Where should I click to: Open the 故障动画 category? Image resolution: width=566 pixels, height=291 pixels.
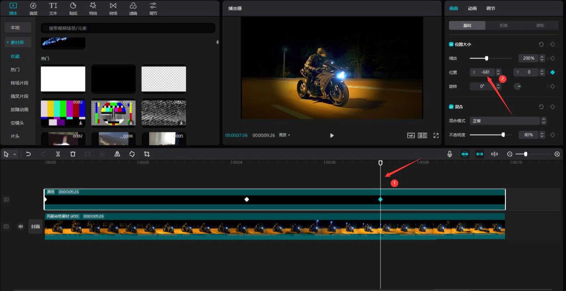point(19,110)
